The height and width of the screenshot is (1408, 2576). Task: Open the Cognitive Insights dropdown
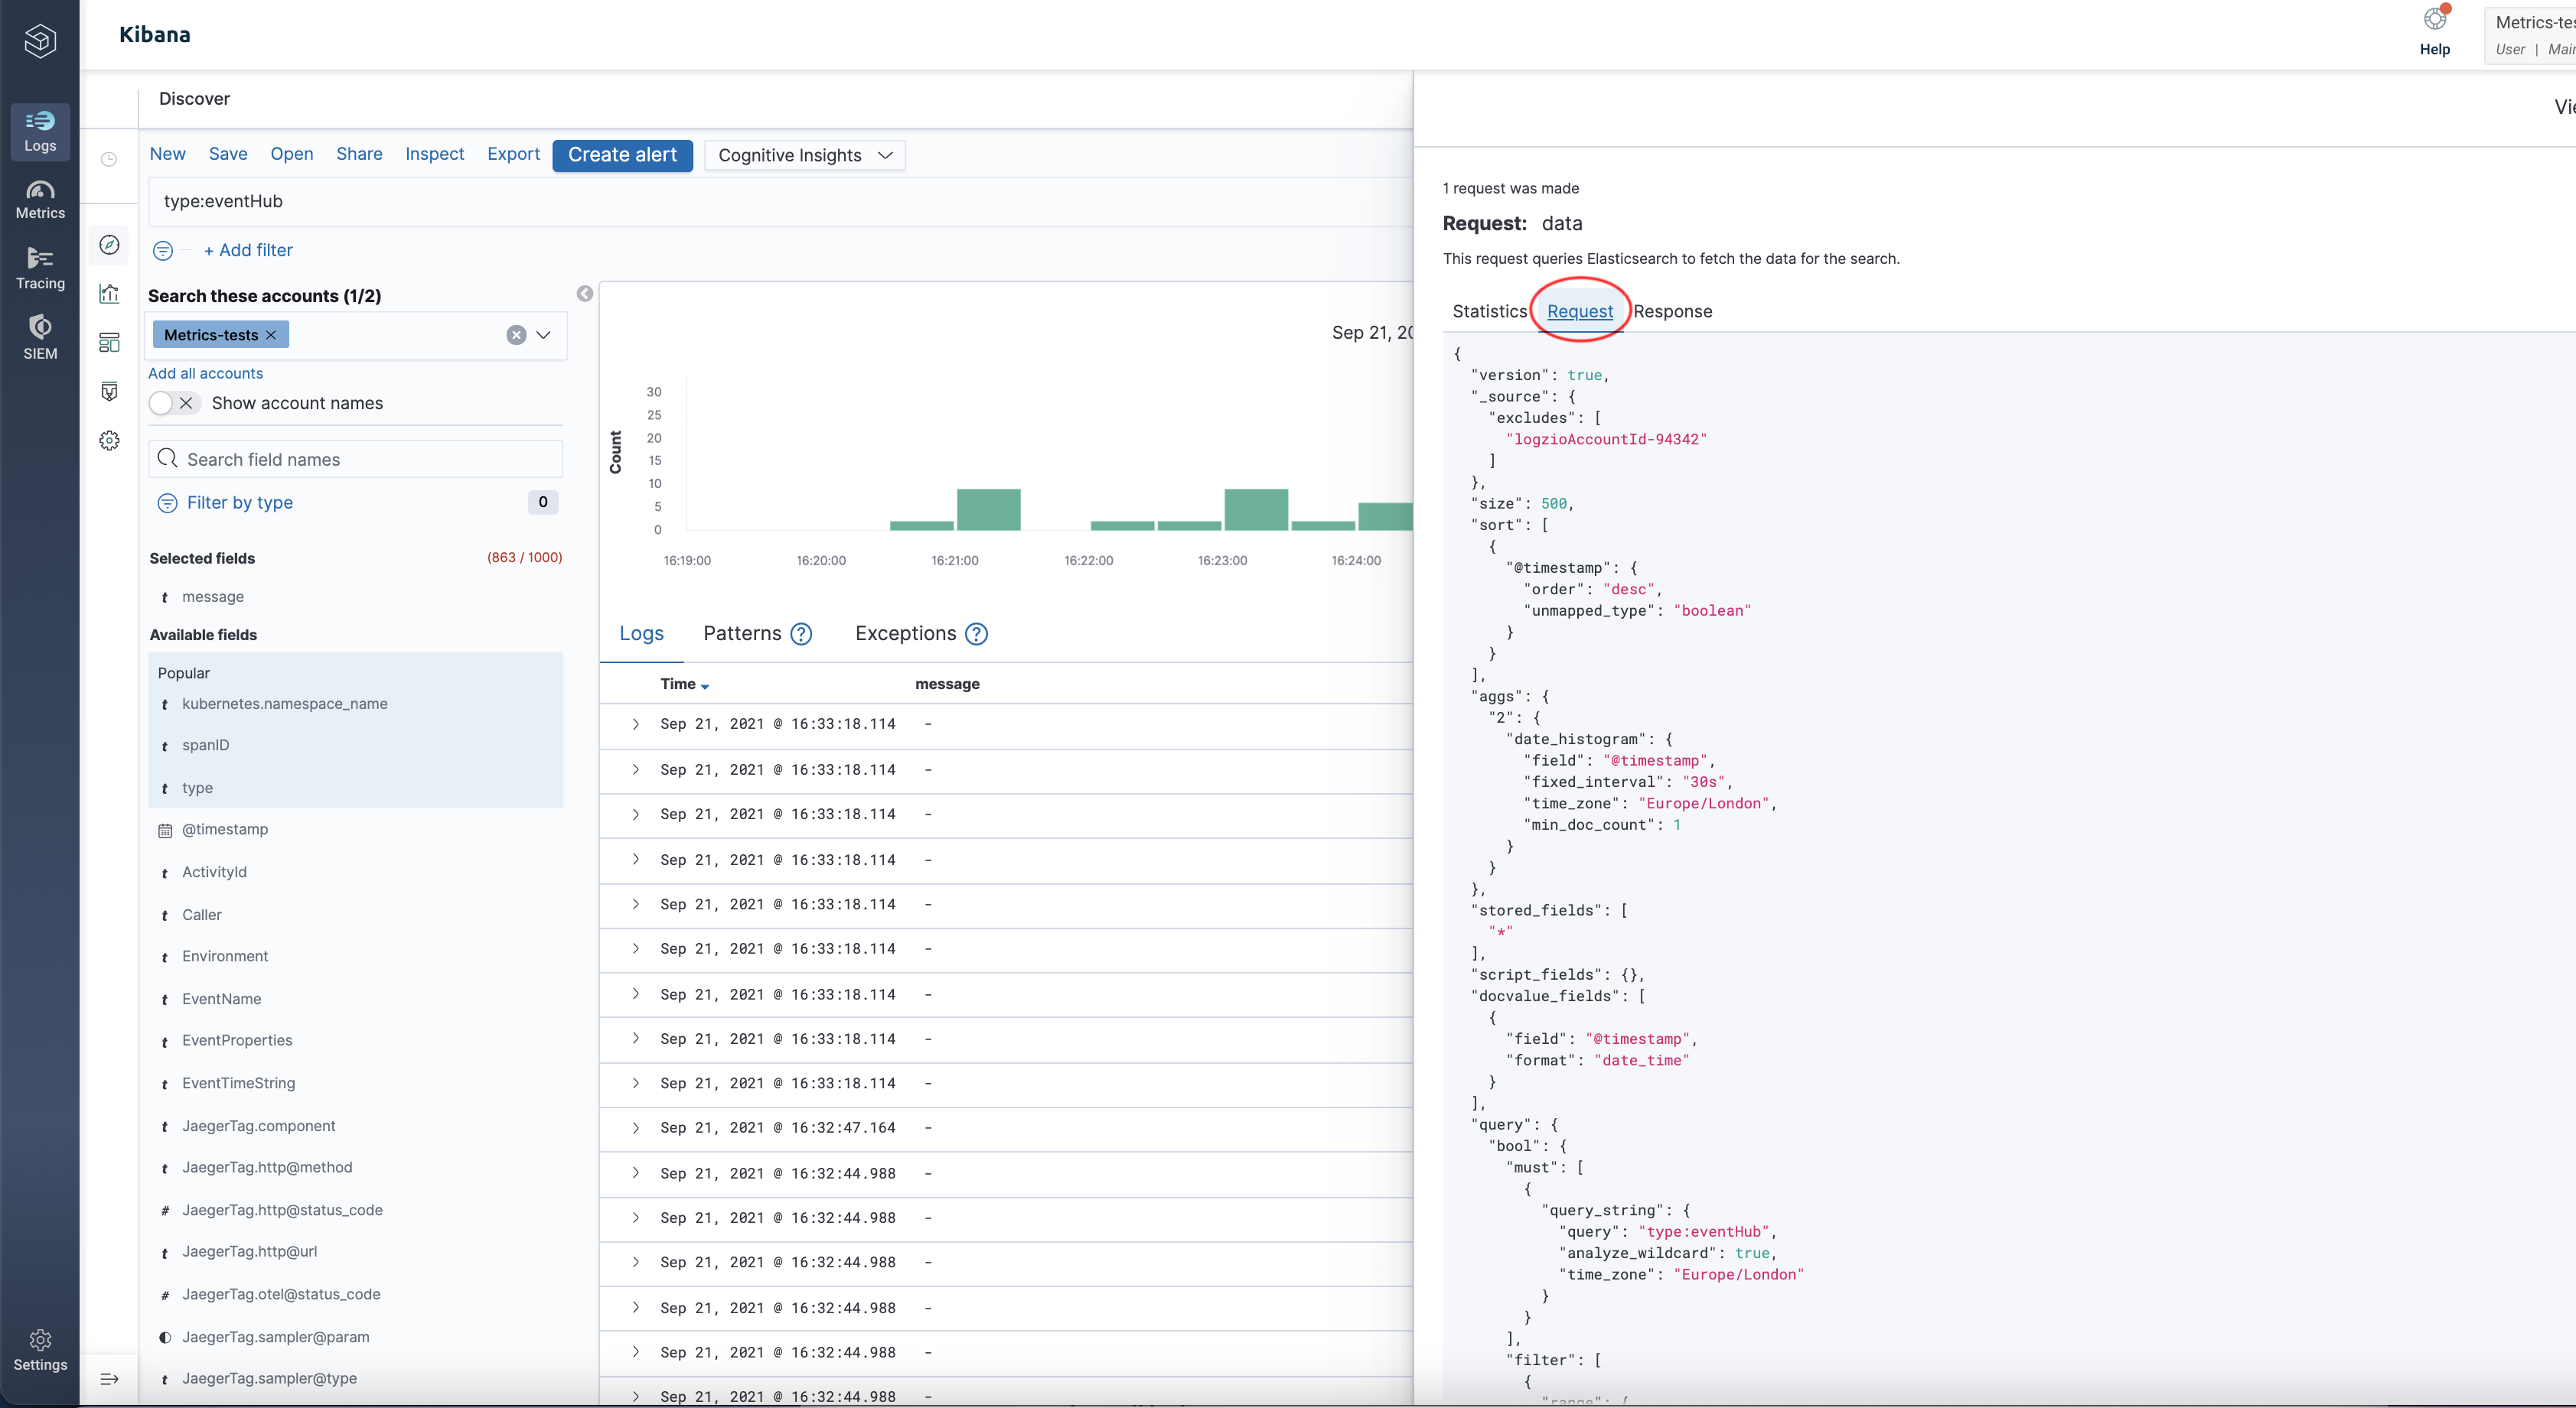pos(804,155)
